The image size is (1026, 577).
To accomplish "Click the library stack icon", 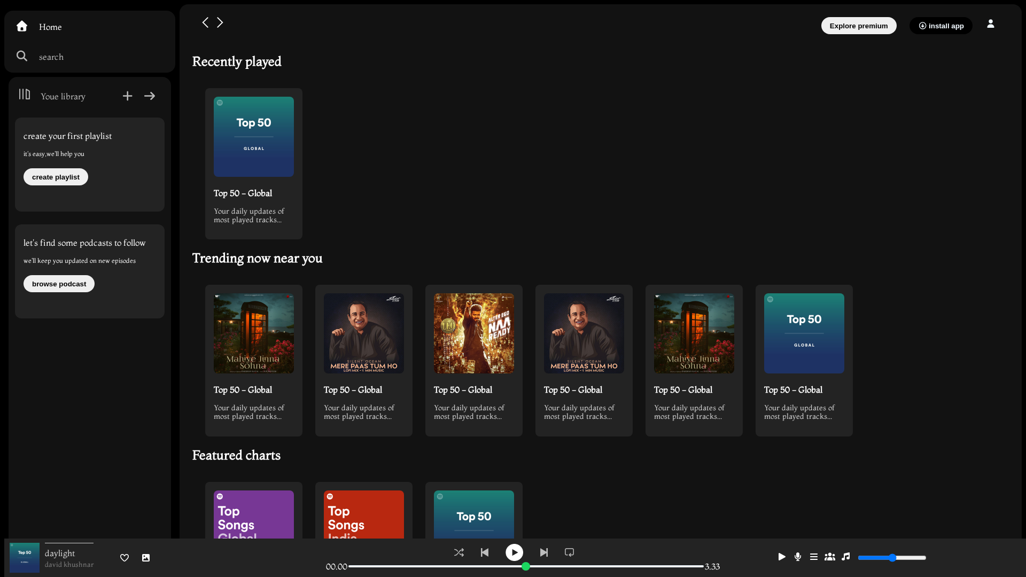I will point(25,95).
